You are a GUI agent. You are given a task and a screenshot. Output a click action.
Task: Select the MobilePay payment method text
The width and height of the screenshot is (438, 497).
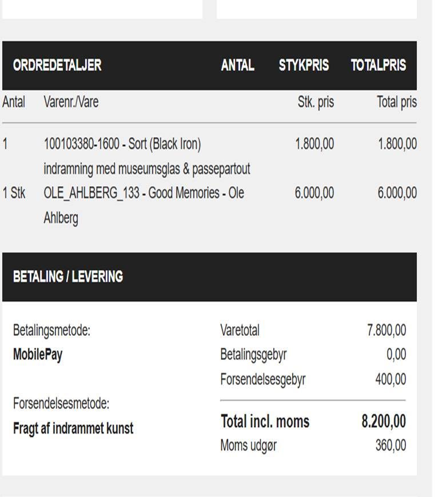coord(38,354)
